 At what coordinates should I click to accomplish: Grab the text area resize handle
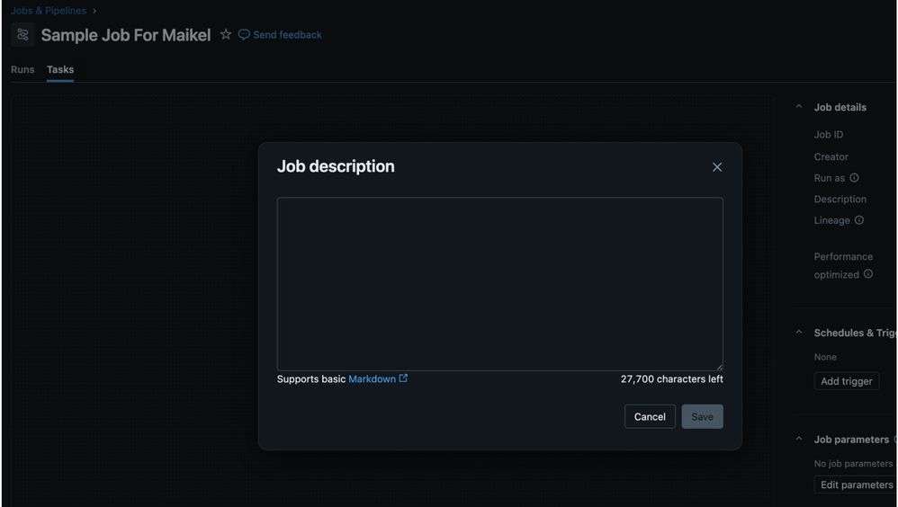tap(719, 367)
